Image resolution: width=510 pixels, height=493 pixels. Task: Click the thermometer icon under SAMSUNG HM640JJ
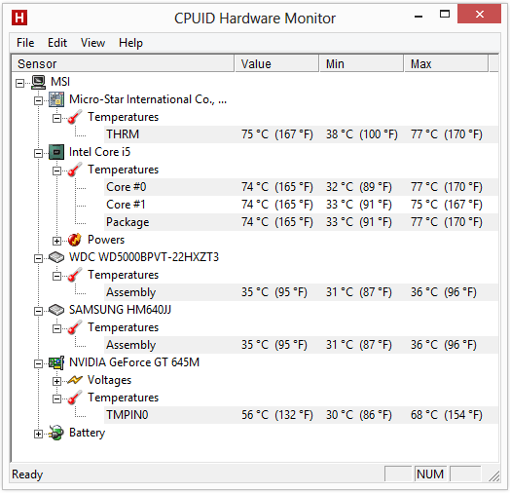click(x=75, y=327)
